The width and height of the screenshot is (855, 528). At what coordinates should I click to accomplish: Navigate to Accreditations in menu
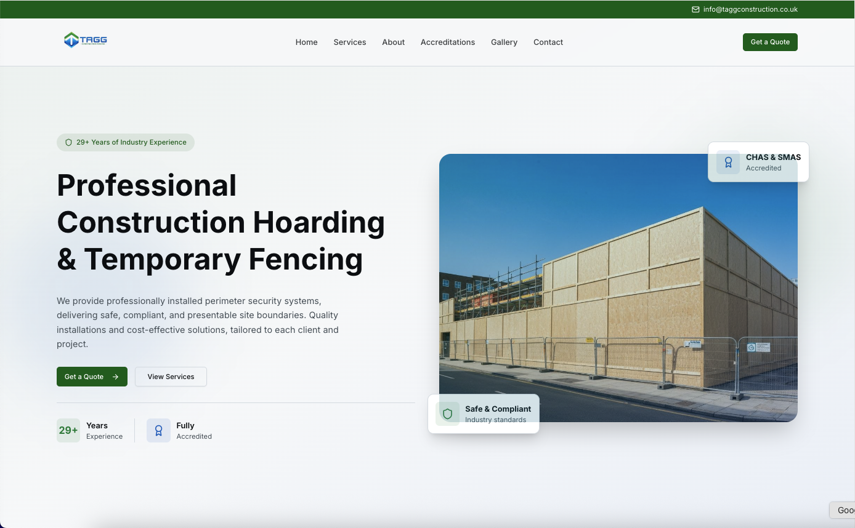(448, 42)
